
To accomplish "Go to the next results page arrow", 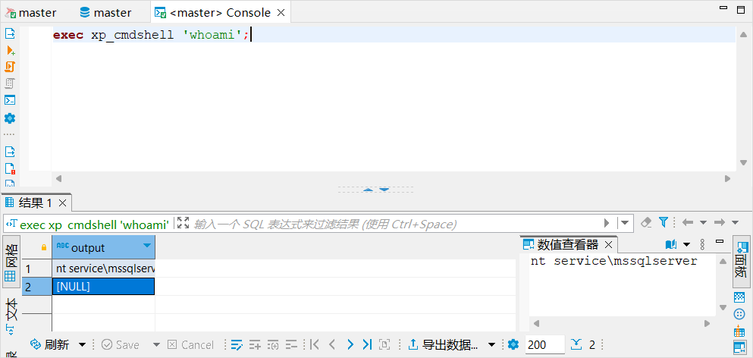I will tap(350, 344).
